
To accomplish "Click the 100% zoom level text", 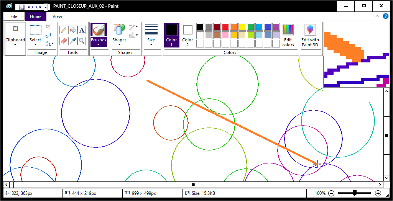I will click(320, 193).
